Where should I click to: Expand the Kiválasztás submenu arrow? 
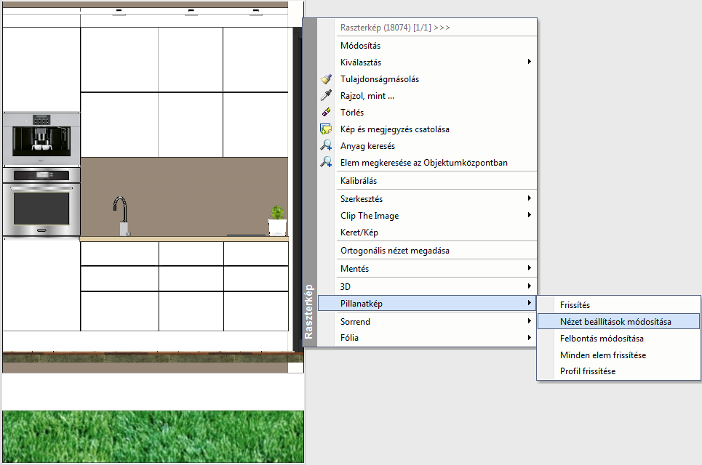(529, 62)
